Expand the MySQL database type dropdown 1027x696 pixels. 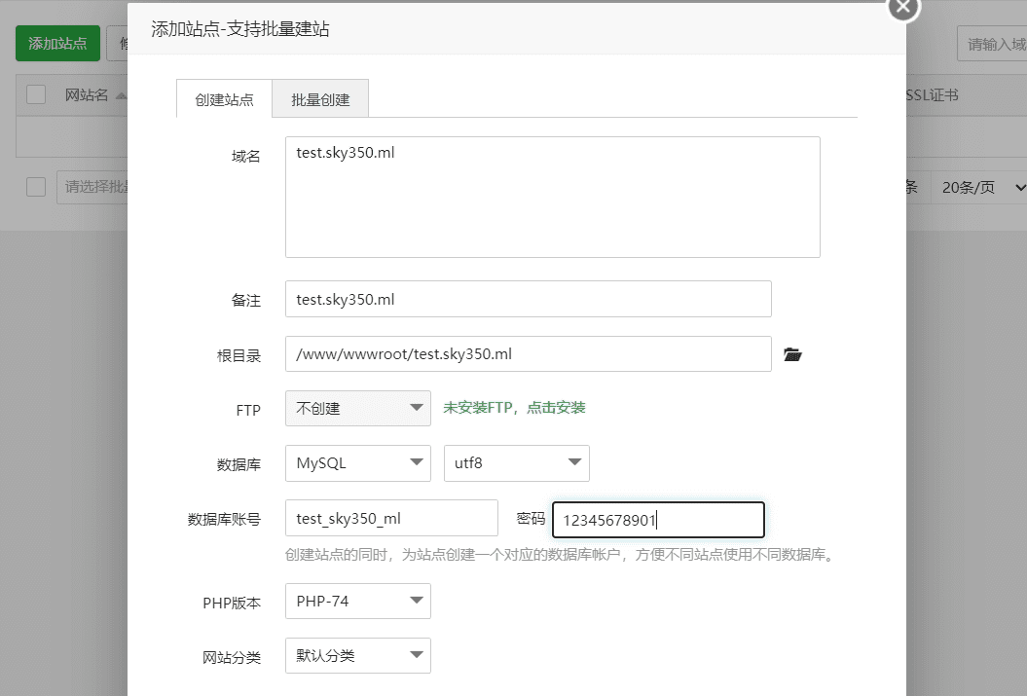coord(357,463)
